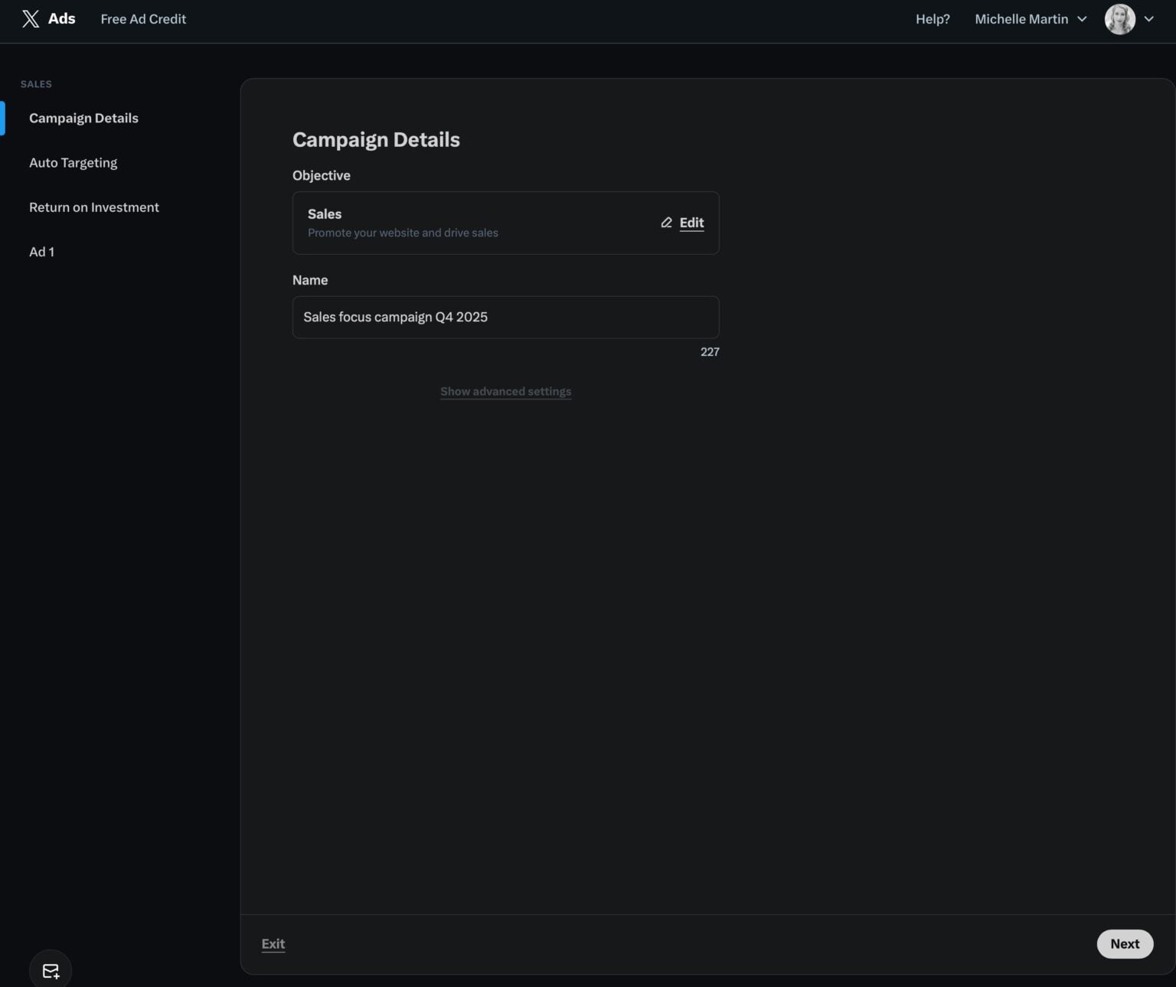Image resolution: width=1176 pixels, height=987 pixels.
Task: Click the Ads label beside the logo
Action: [61, 18]
